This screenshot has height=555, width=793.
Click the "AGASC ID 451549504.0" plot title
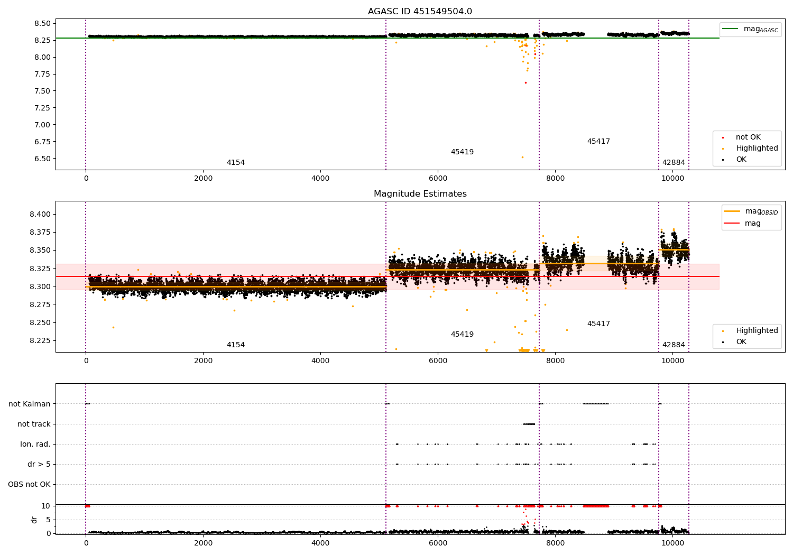point(420,12)
